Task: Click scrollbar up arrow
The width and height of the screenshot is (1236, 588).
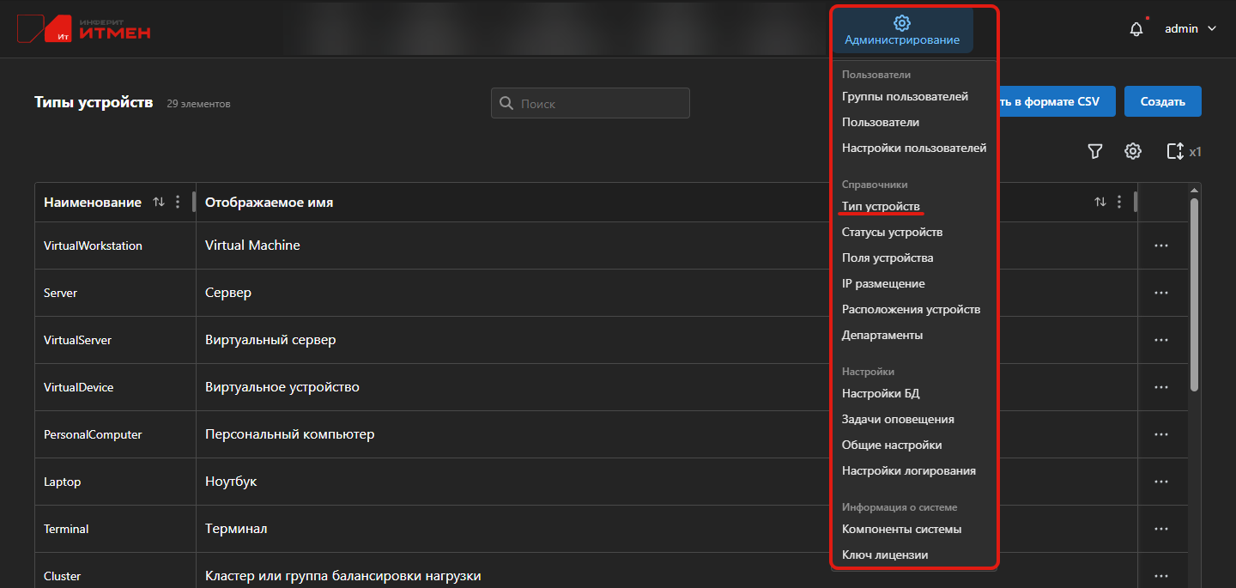Action: 1195,189
